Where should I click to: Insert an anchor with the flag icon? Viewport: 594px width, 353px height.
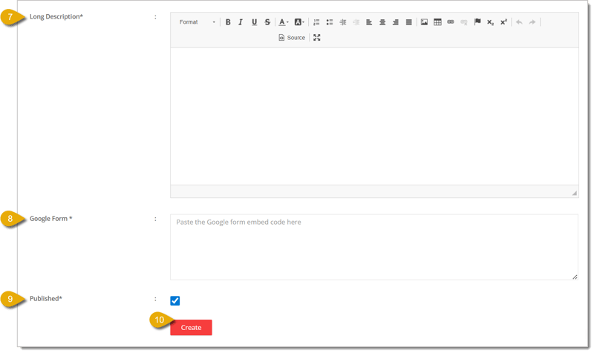477,22
